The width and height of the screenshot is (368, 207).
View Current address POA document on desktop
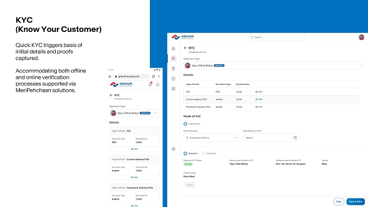coord(259,99)
